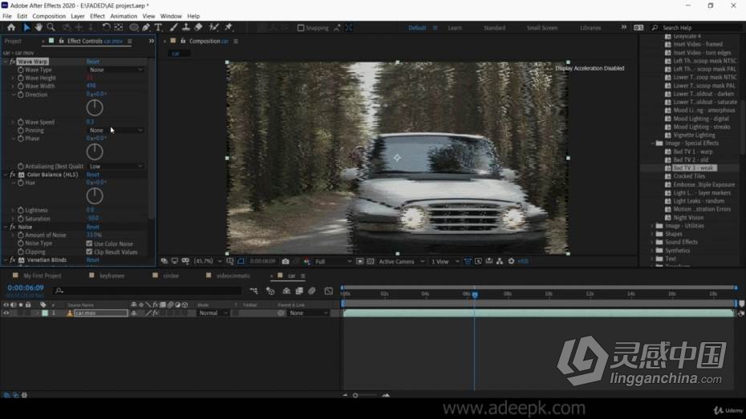This screenshot has height=419, width=746.
Task: Open the Pinning dropdown
Action: tap(116, 130)
